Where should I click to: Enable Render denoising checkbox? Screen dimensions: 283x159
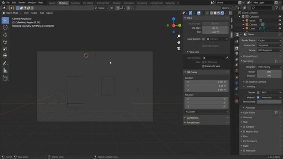[258, 92]
